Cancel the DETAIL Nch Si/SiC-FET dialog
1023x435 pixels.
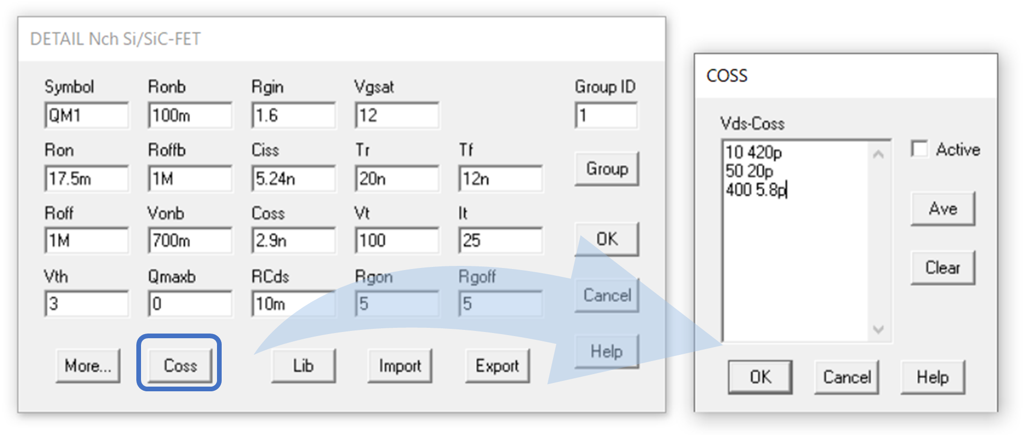click(x=606, y=295)
